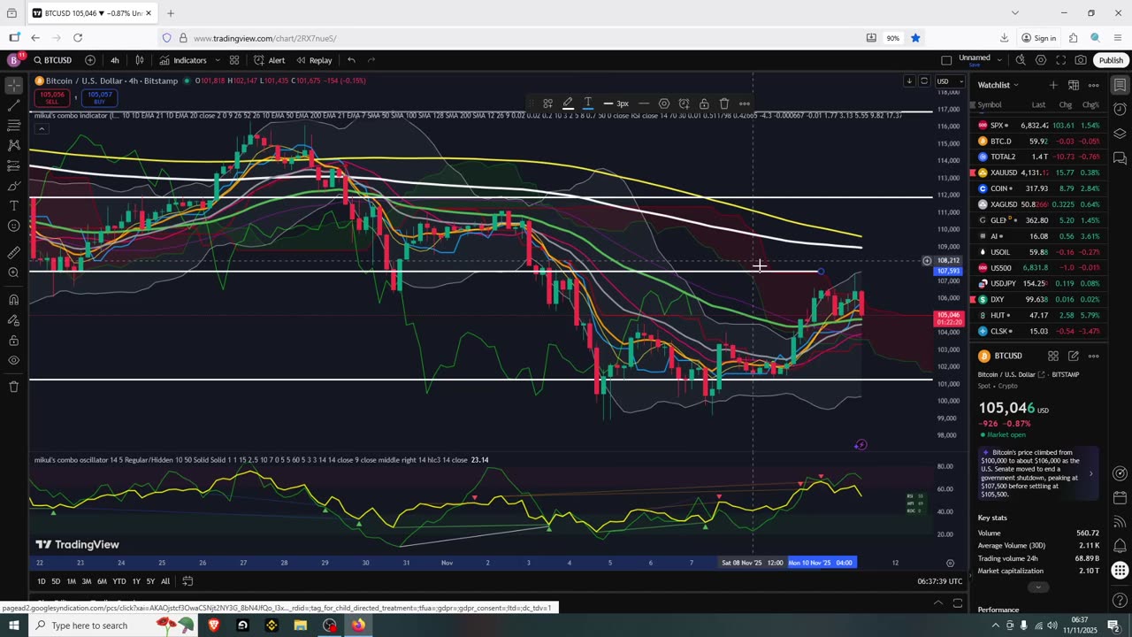This screenshot has width=1132, height=637.
Task: Toggle lock all drawings
Action: pos(13,340)
